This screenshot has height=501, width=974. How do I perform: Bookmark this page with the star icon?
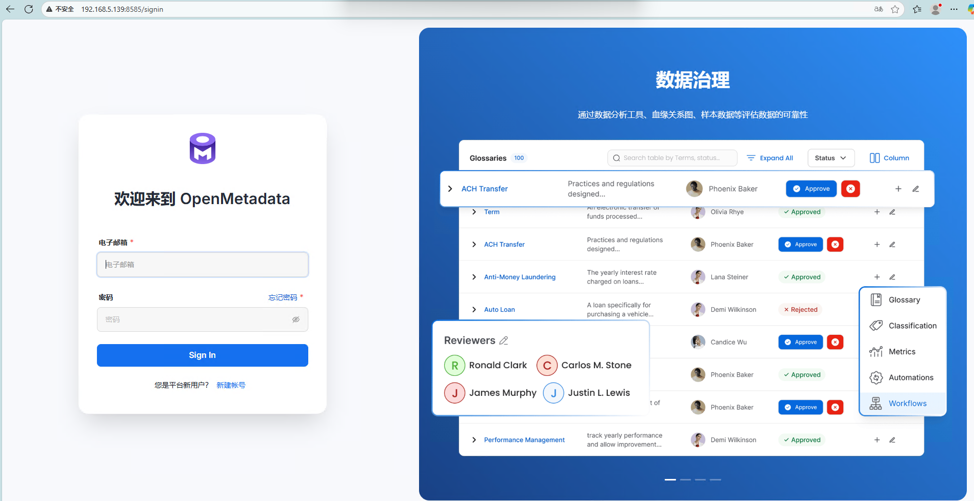coord(895,9)
